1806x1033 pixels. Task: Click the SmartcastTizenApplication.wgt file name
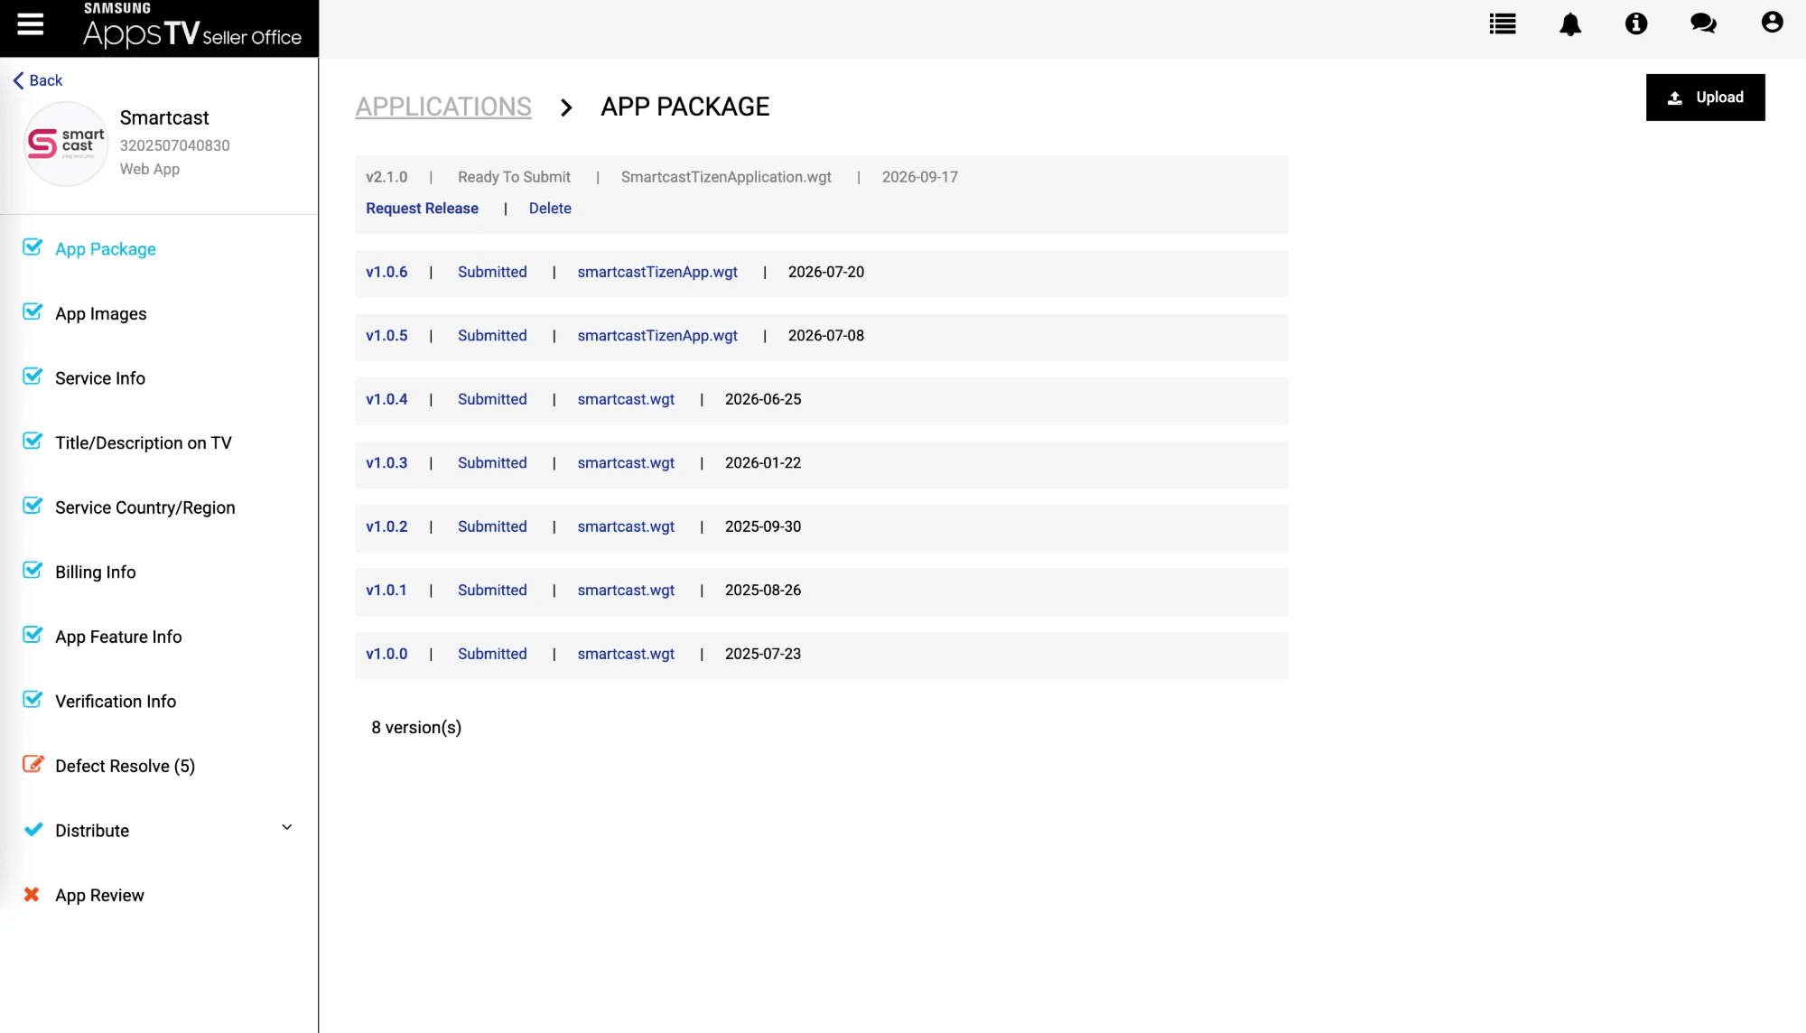point(726,177)
